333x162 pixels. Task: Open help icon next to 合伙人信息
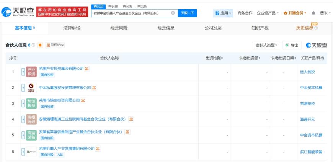click(33, 45)
